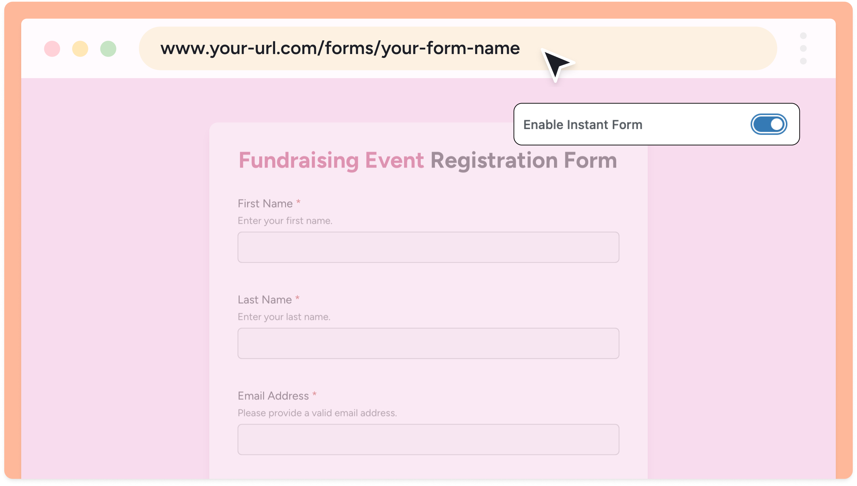857x486 pixels.
Task: Click the "Email Address" field label
Action: pos(273,396)
